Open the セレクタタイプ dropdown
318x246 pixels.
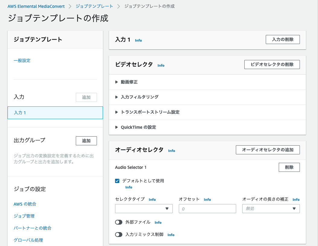pos(144,208)
